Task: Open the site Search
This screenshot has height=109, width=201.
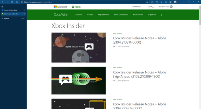Action: tap(151, 7)
